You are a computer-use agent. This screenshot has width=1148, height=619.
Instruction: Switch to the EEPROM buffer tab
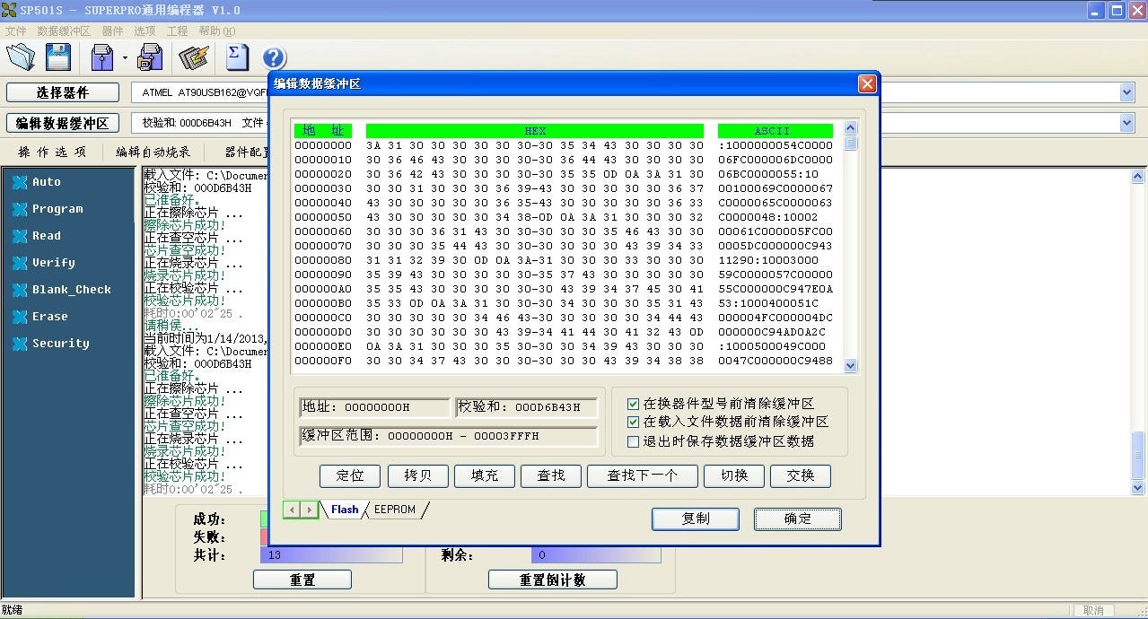coord(395,510)
